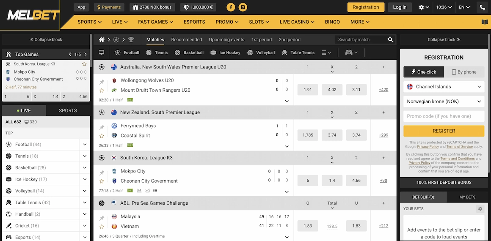Viewport: 491px width, 241px height.
Task: Open the MY BETS tab
Action: (x=467, y=197)
